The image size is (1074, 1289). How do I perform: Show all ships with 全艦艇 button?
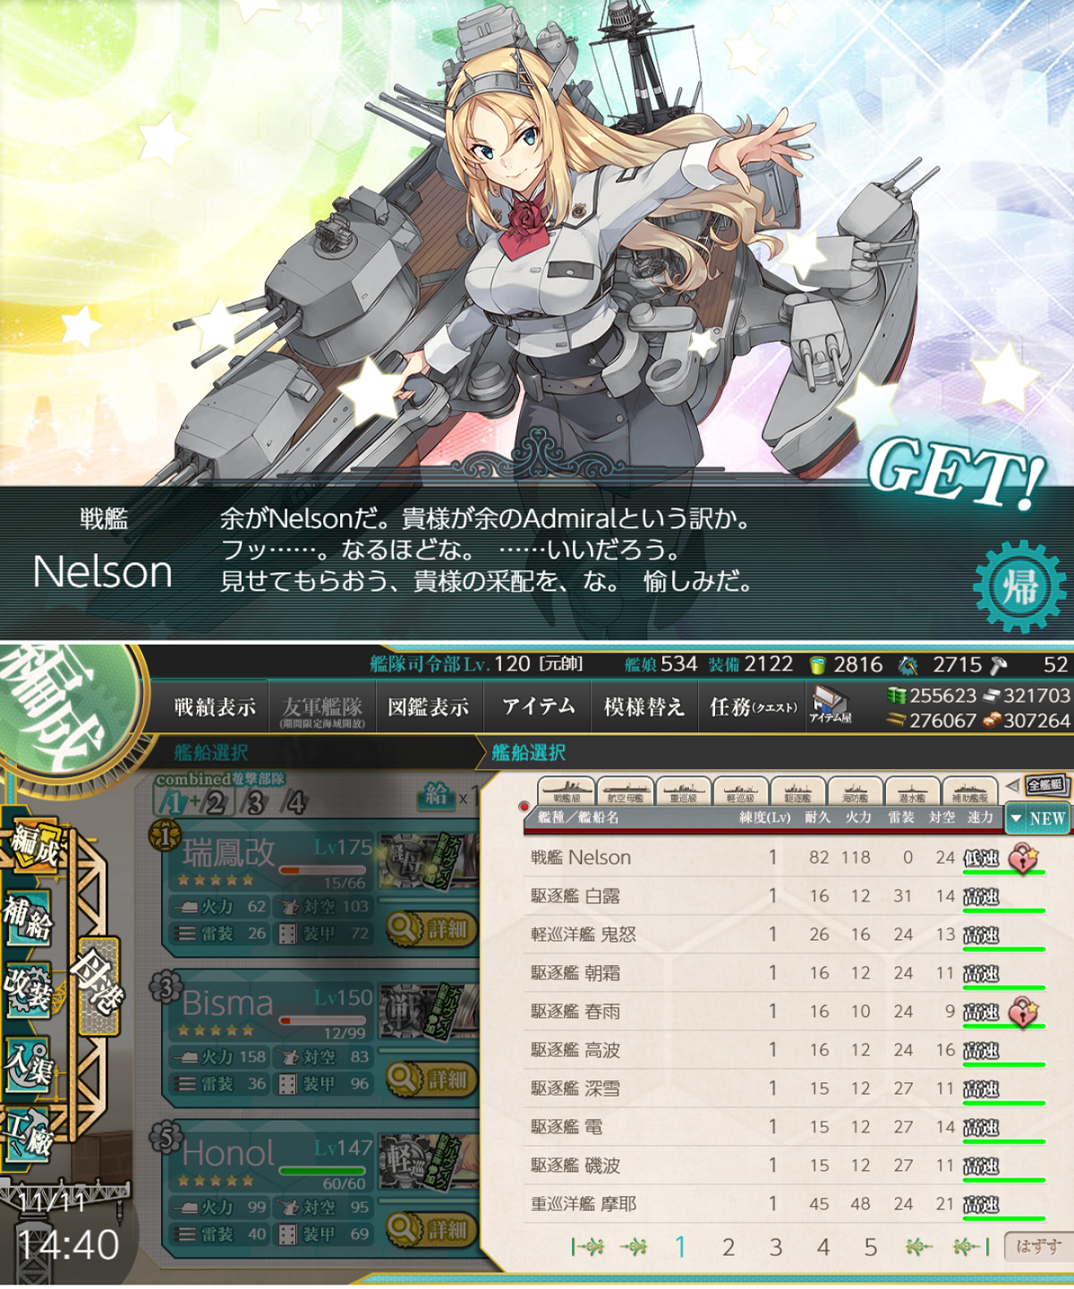[1045, 785]
